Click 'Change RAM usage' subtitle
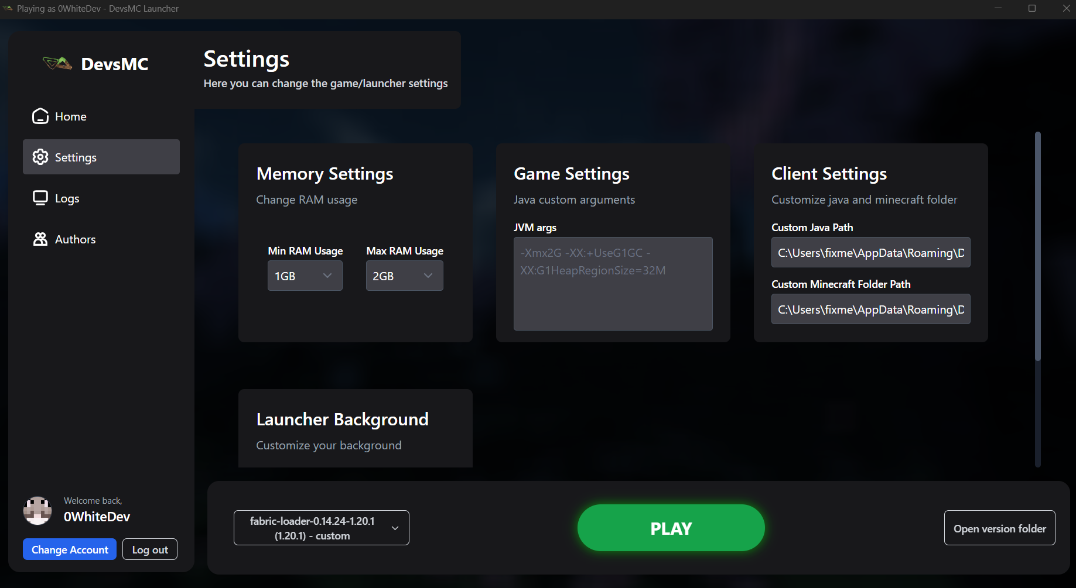The height and width of the screenshot is (588, 1076). 307,200
